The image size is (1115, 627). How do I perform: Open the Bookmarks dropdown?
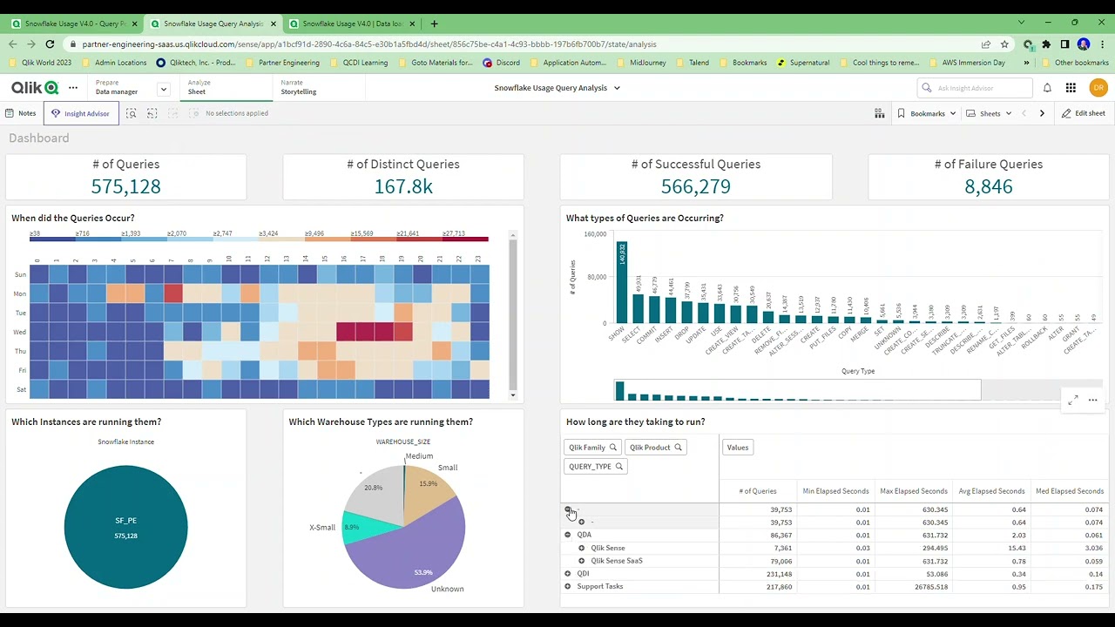coord(927,113)
